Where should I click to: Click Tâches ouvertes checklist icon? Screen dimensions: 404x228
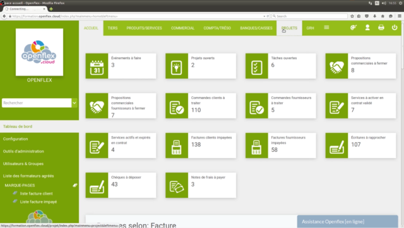coord(257,66)
